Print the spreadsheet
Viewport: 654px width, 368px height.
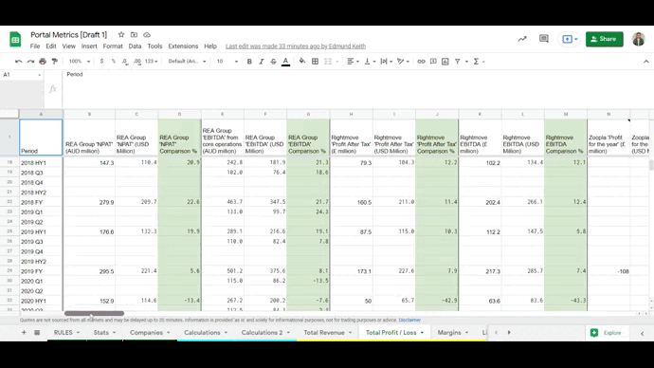[43, 62]
